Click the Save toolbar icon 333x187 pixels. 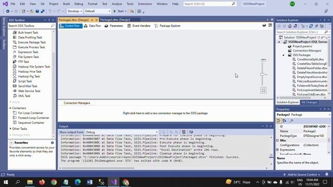point(37,11)
